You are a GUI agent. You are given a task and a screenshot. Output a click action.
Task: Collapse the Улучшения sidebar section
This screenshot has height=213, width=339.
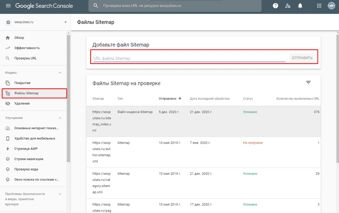pyautogui.click(x=60, y=118)
